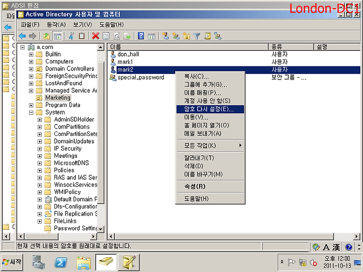Choose 복사(C)... from the context menu
Screen dimensions: 363x272
pyautogui.click(x=210, y=77)
